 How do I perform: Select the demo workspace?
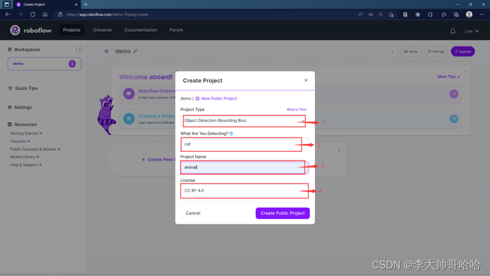tap(44, 64)
